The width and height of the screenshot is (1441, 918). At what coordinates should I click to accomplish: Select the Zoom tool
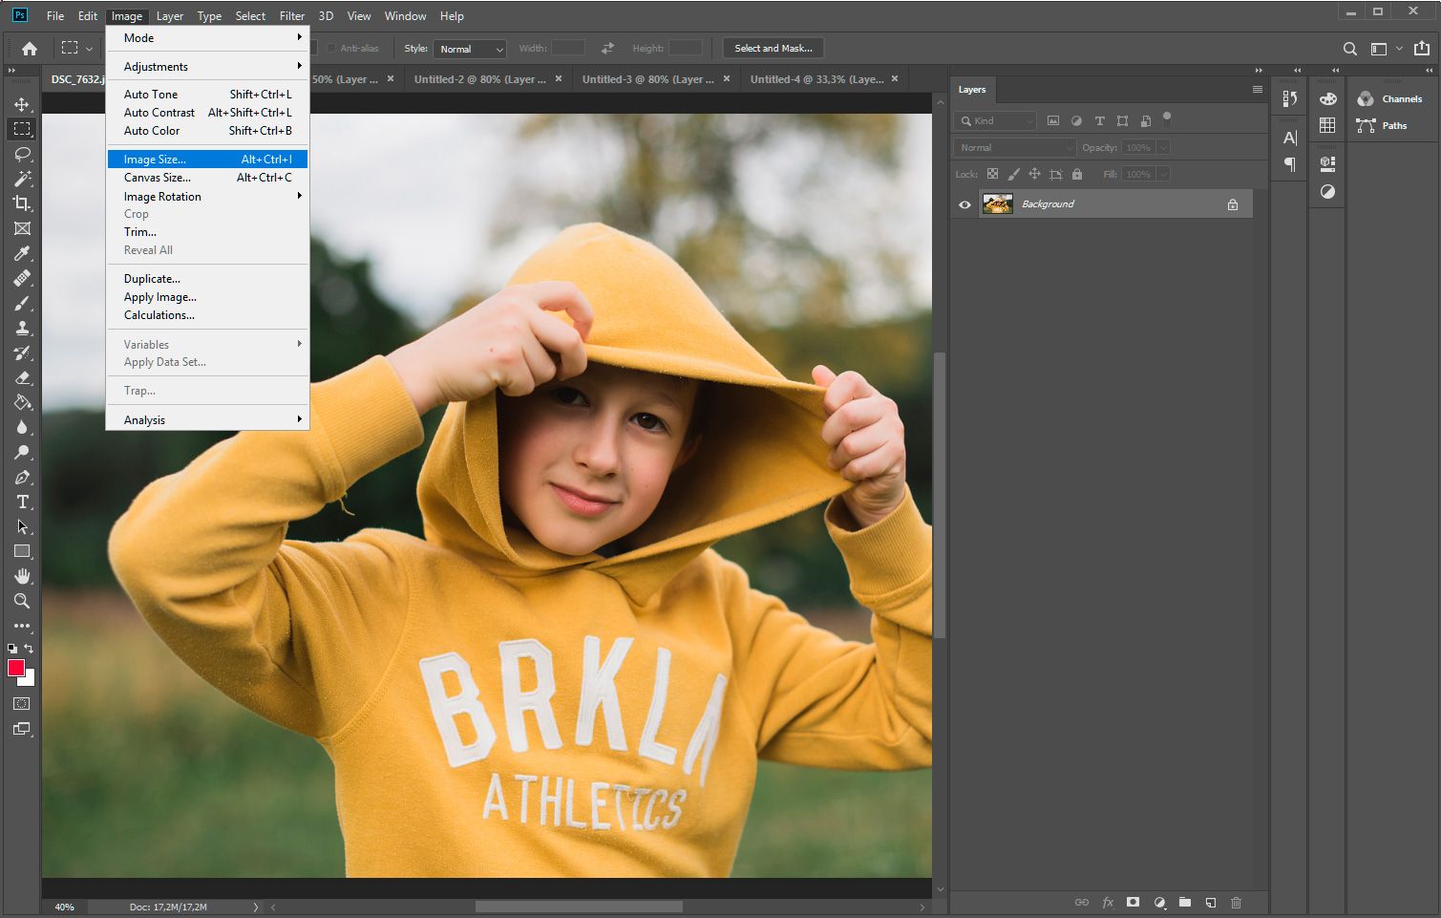[22, 601]
